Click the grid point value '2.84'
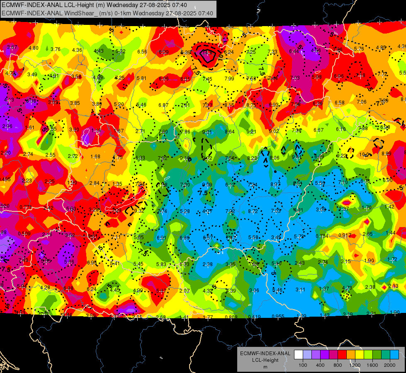406x373 pixels. pyautogui.click(x=94, y=183)
